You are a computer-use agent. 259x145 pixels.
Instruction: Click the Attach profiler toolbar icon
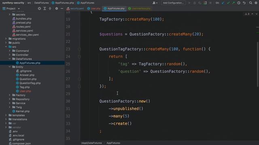(x=205, y=3)
